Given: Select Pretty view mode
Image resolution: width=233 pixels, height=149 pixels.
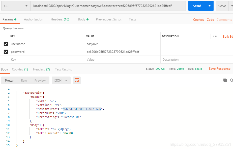Looking at the screenshot, I should coord(9,80).
